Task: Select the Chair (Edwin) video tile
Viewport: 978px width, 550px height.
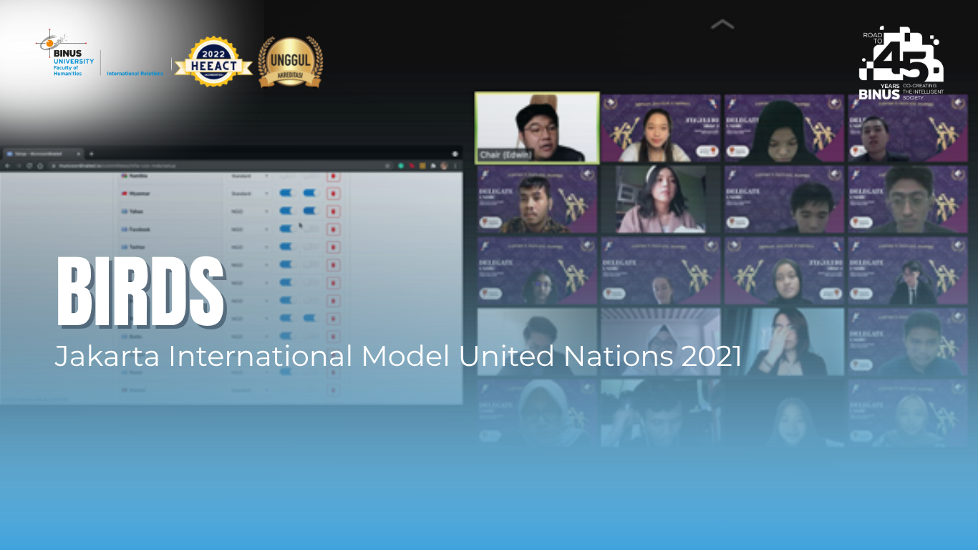Action: (537, 127)
